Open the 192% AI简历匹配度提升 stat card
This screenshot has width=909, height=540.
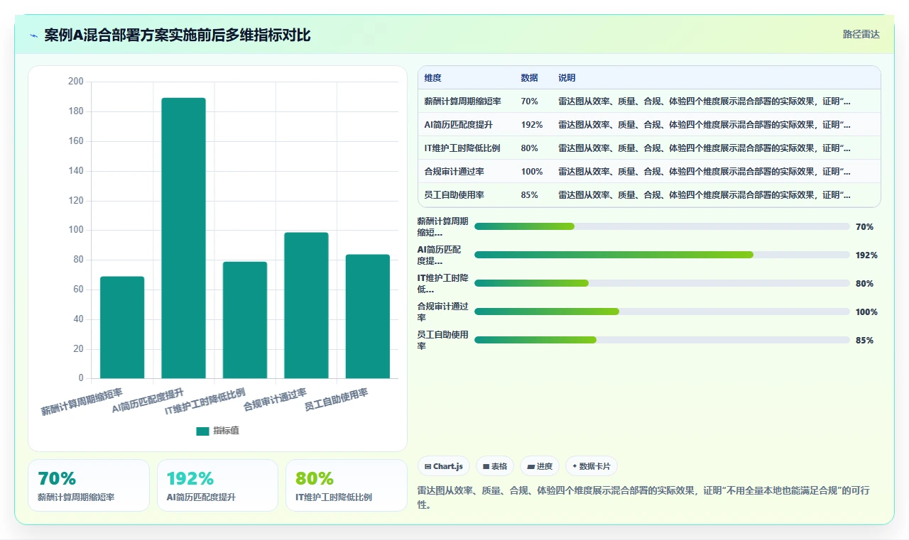217,485
